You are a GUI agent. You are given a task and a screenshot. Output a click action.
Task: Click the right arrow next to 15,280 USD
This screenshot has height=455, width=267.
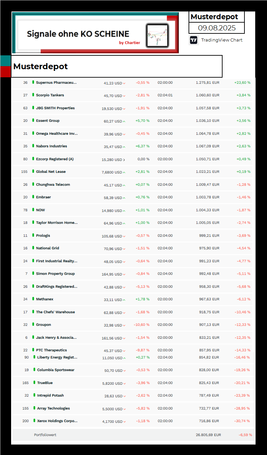(124, 160)
